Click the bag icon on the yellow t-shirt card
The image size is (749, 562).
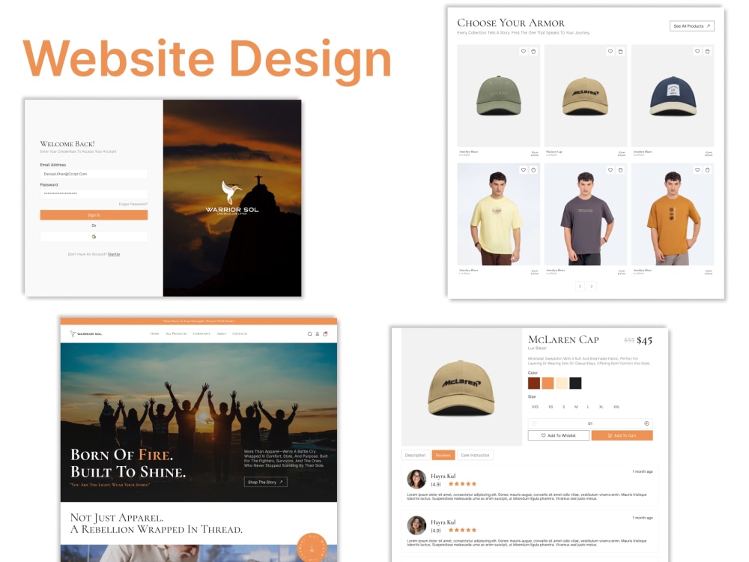[533, 169]
